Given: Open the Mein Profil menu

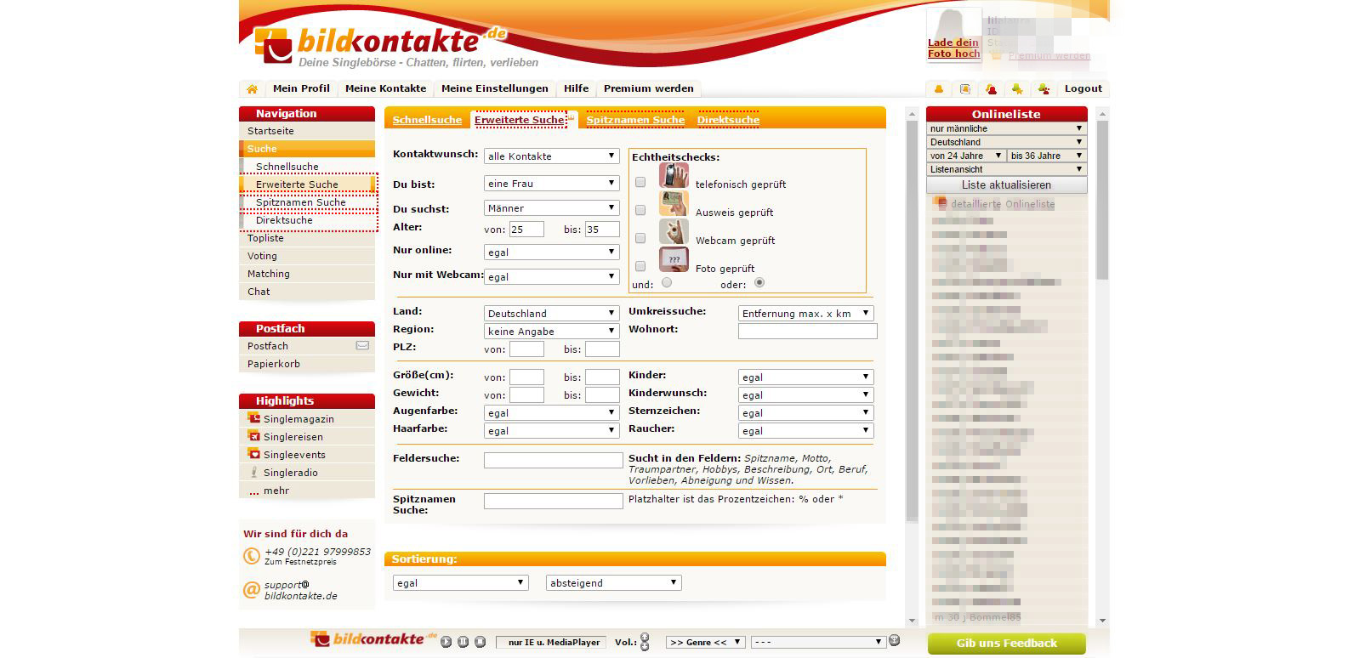Looking at the screenshot, I should tap(301, 88).
